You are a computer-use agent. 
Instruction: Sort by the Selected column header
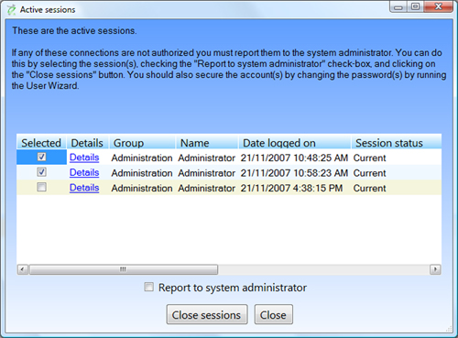[x=41, y=143]
